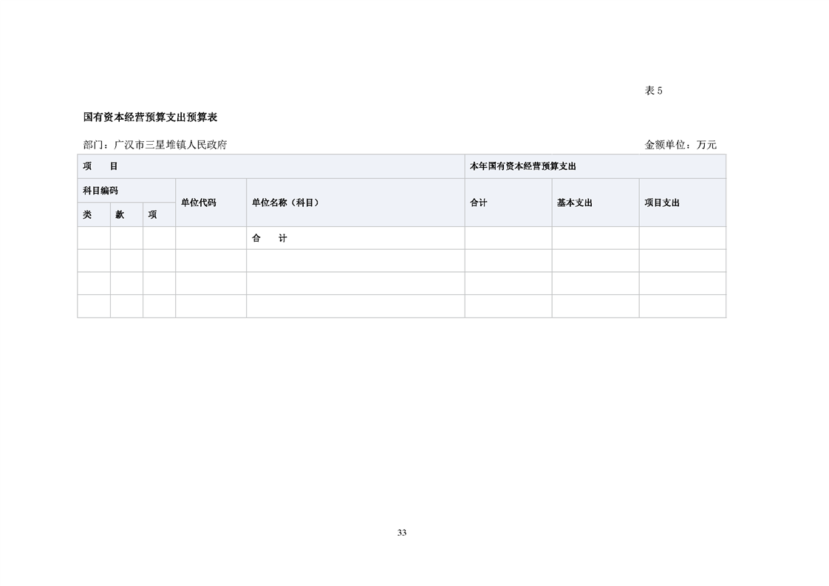Click the 类 column header

pos(94,214)
